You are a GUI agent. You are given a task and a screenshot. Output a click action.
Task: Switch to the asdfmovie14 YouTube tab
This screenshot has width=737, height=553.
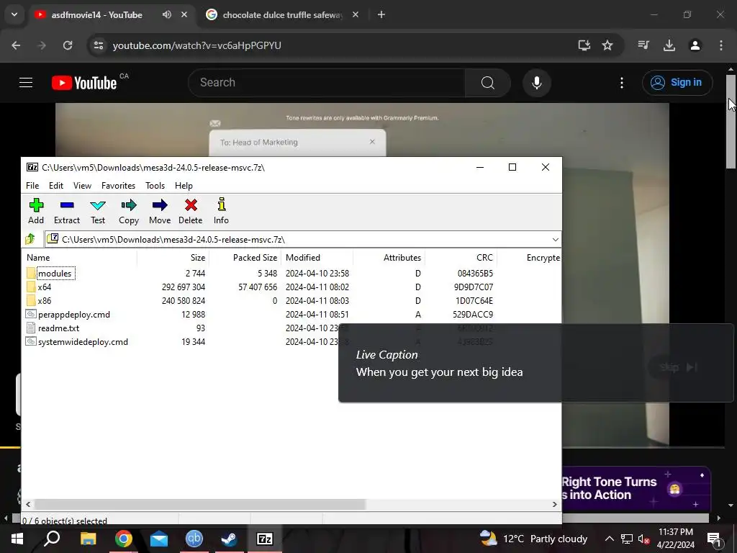(x=96, y=15)
